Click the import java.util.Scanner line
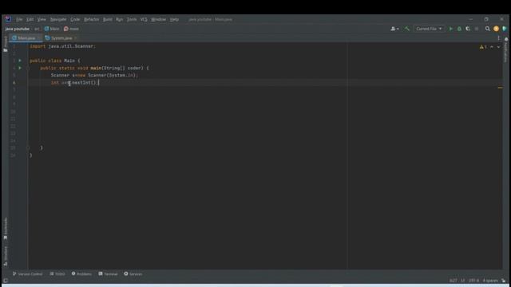511x287 pixels. point(62,46)
